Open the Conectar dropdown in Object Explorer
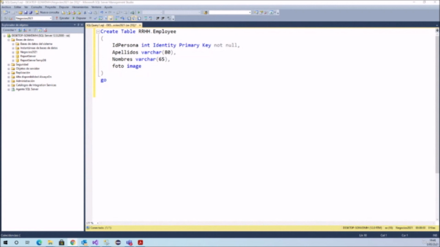Image resolution: width=440 pixels, height=247 pixels. (9, 30)
